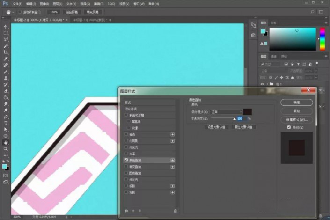Add another 描边 effect with plus button
Screen dimensions: 330x220
click(172, 134)
